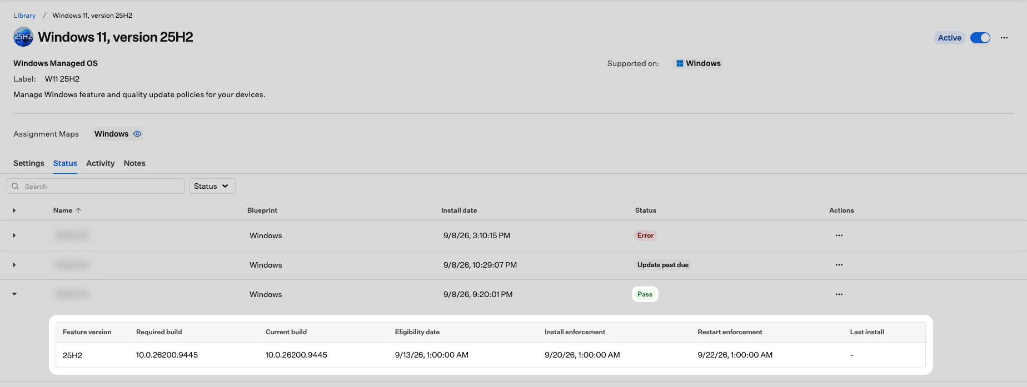Click eligibility date 9/13/26, 1:00:00 AM
1027x387 pixels.
click(x=432, y=355)
